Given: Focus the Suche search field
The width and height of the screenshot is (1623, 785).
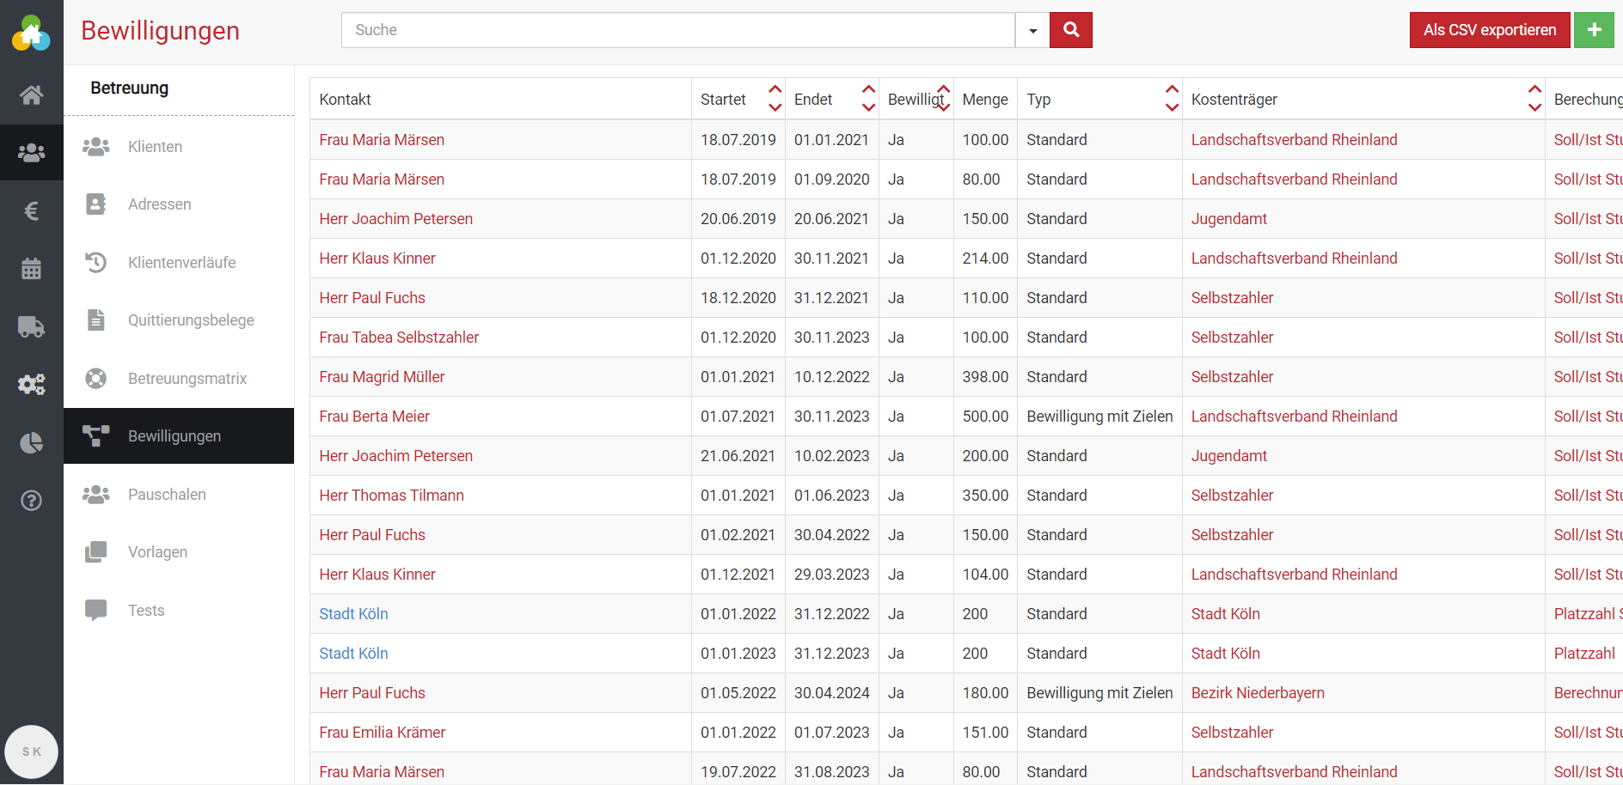Looking at the screenshot, I should coord(677,30).
